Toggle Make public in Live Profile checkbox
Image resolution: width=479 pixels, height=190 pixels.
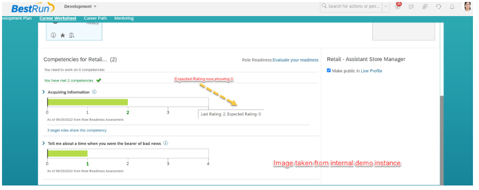click(x=329, y=70)
